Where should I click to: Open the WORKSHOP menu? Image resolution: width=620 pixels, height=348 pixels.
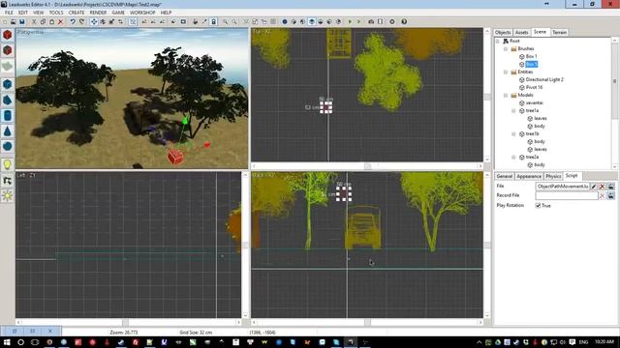pyautogui.click(x=142, y=13)
